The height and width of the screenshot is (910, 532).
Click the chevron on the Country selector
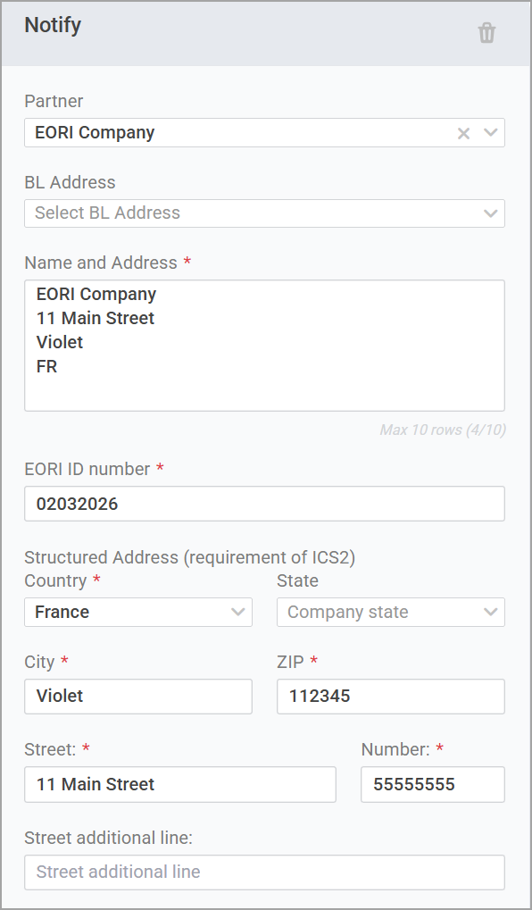pyautogui.click(x=237, y=612)
